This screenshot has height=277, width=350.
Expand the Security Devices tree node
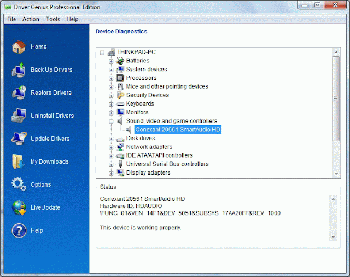111,96
